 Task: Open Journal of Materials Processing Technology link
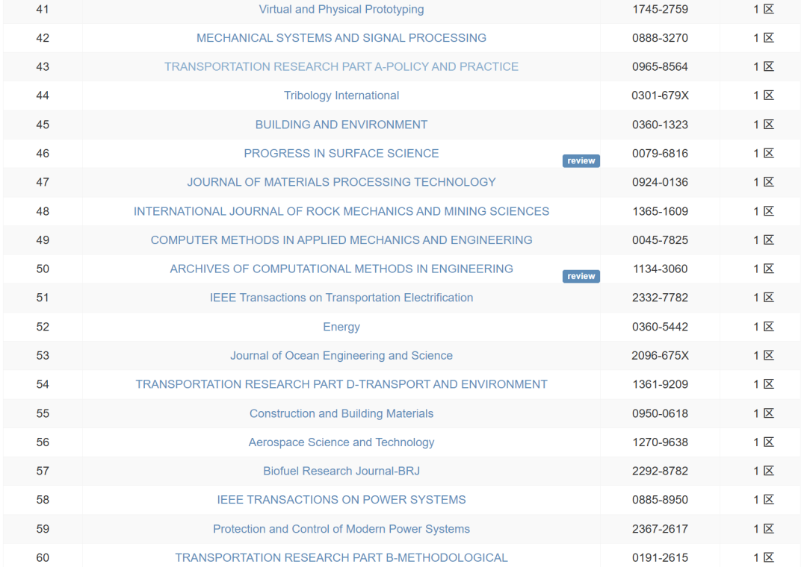pos(341,183)
